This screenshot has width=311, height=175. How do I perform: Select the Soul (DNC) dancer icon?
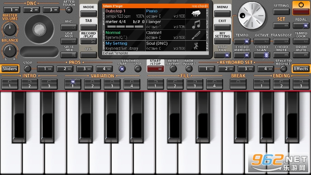[196, 46]
